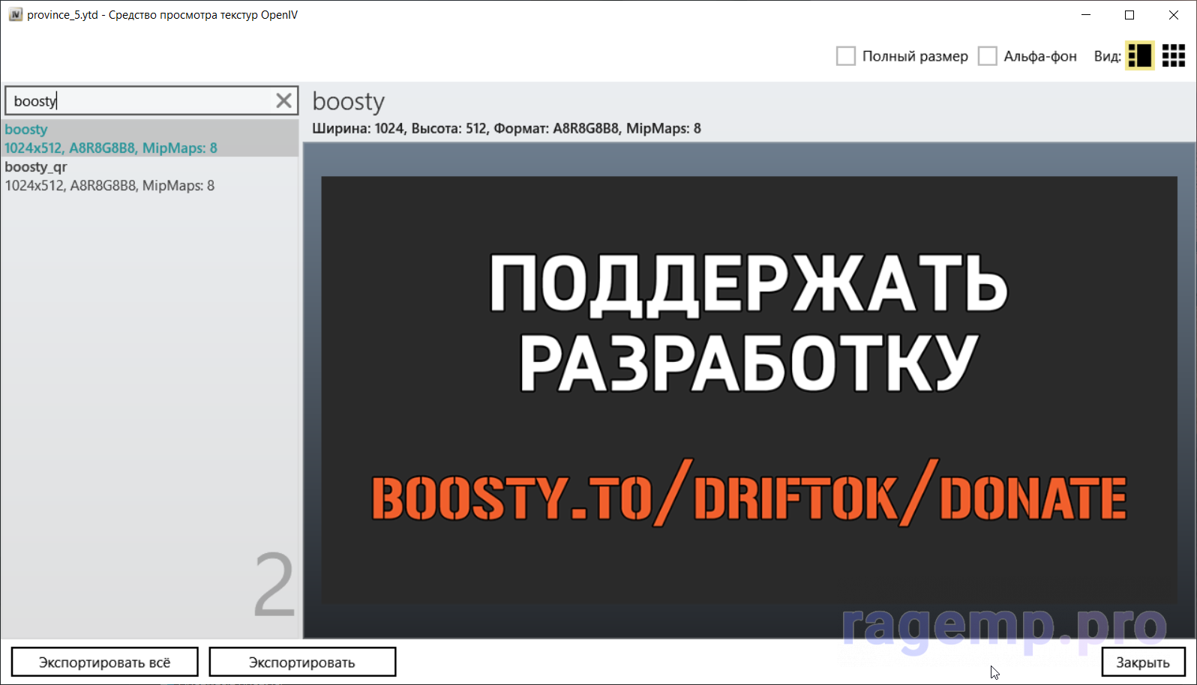Select the 'boosty_qr' texture in the list
The width and height of the screenshot is (1197, 685).
(150, 176)
